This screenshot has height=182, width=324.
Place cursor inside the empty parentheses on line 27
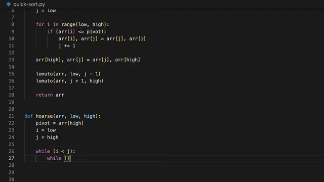click(x=67, y=158)
